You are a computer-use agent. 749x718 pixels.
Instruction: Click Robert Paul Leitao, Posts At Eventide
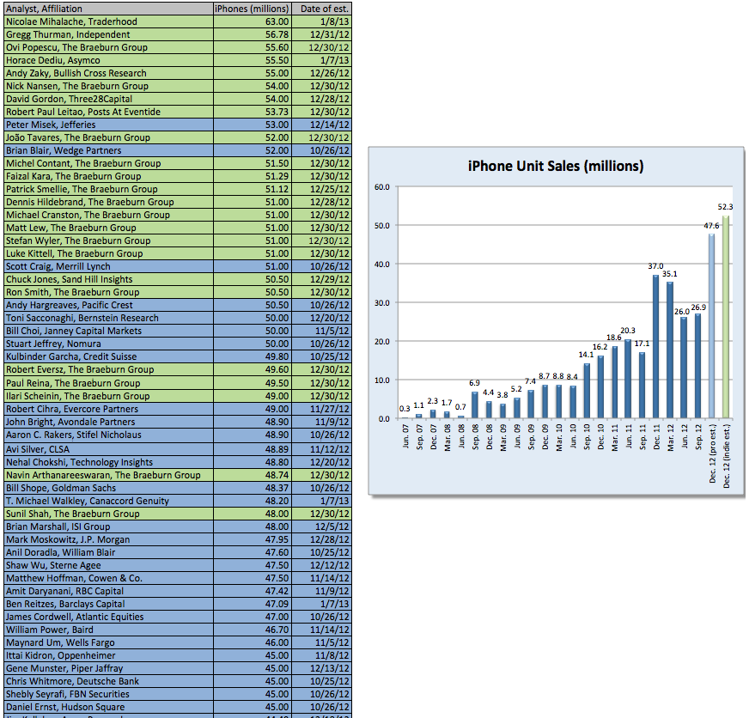(108, 112)
